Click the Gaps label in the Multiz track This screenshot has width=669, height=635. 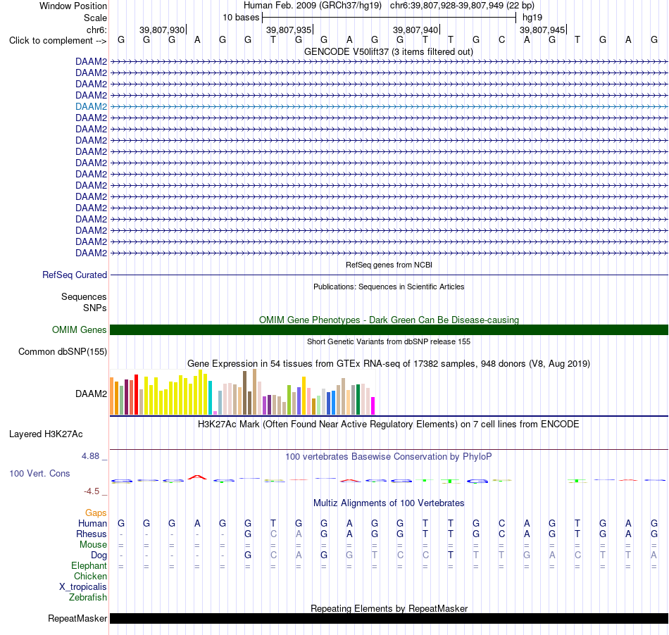click(96, 513)
